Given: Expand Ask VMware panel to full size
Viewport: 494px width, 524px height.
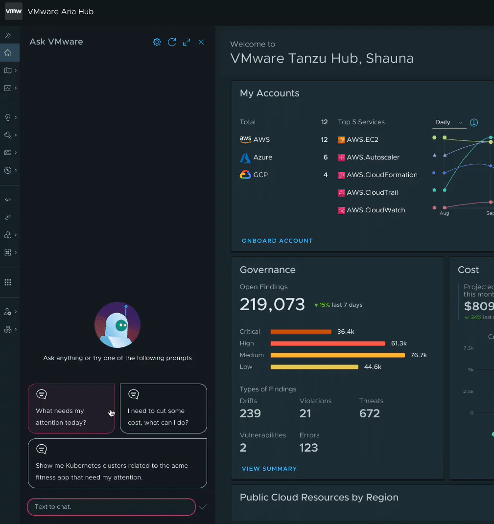Looking at the screenshot, I should tap(187, 42).
